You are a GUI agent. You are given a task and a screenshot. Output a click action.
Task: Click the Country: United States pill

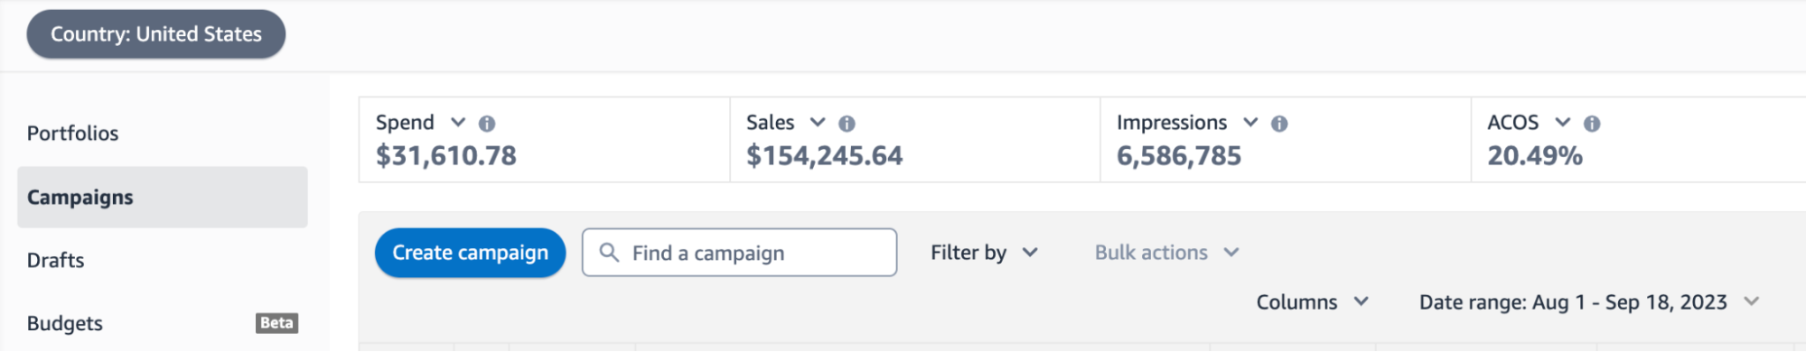click(156, 34)
